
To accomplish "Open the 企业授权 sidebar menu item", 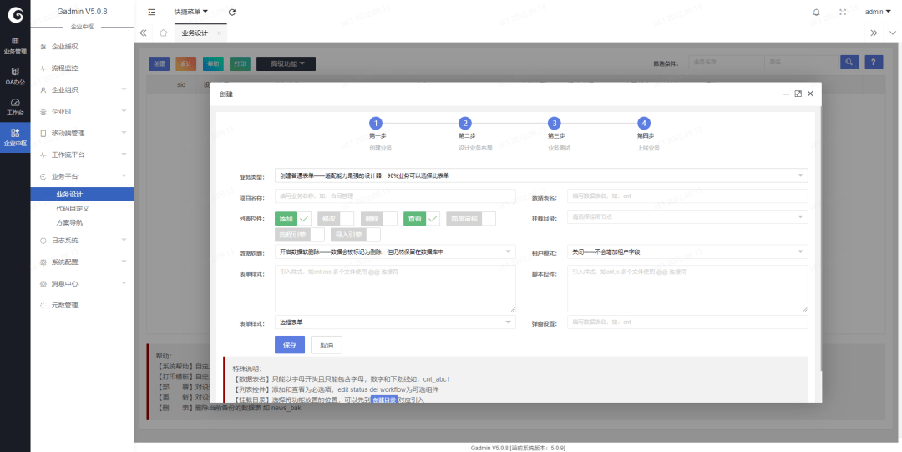I will 64,47.
